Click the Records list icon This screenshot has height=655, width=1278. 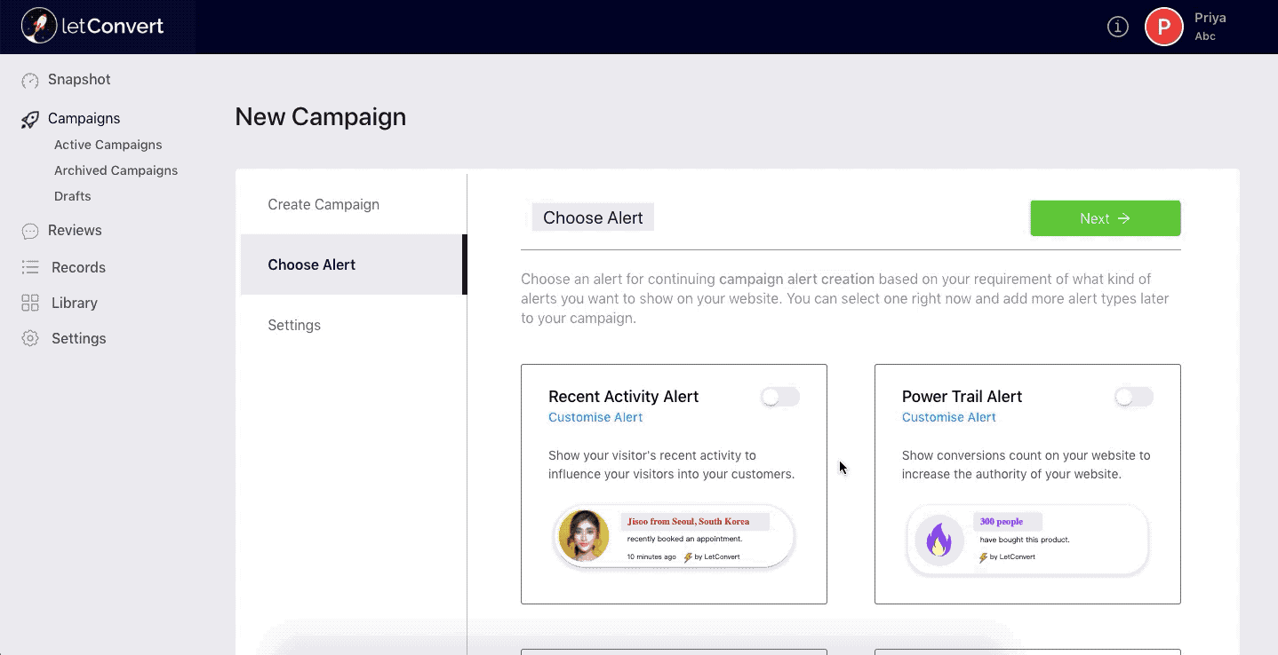[x=30, y=267]
